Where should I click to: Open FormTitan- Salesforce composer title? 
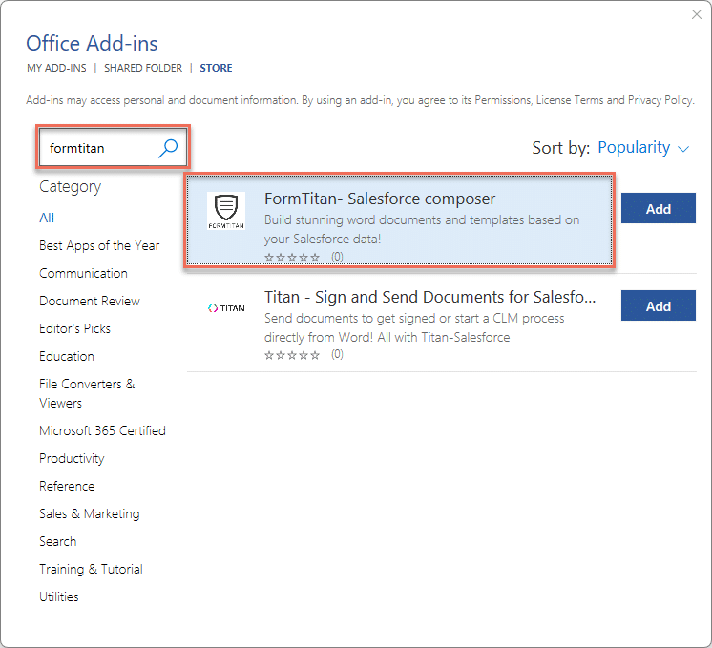[x=380, y=199]
